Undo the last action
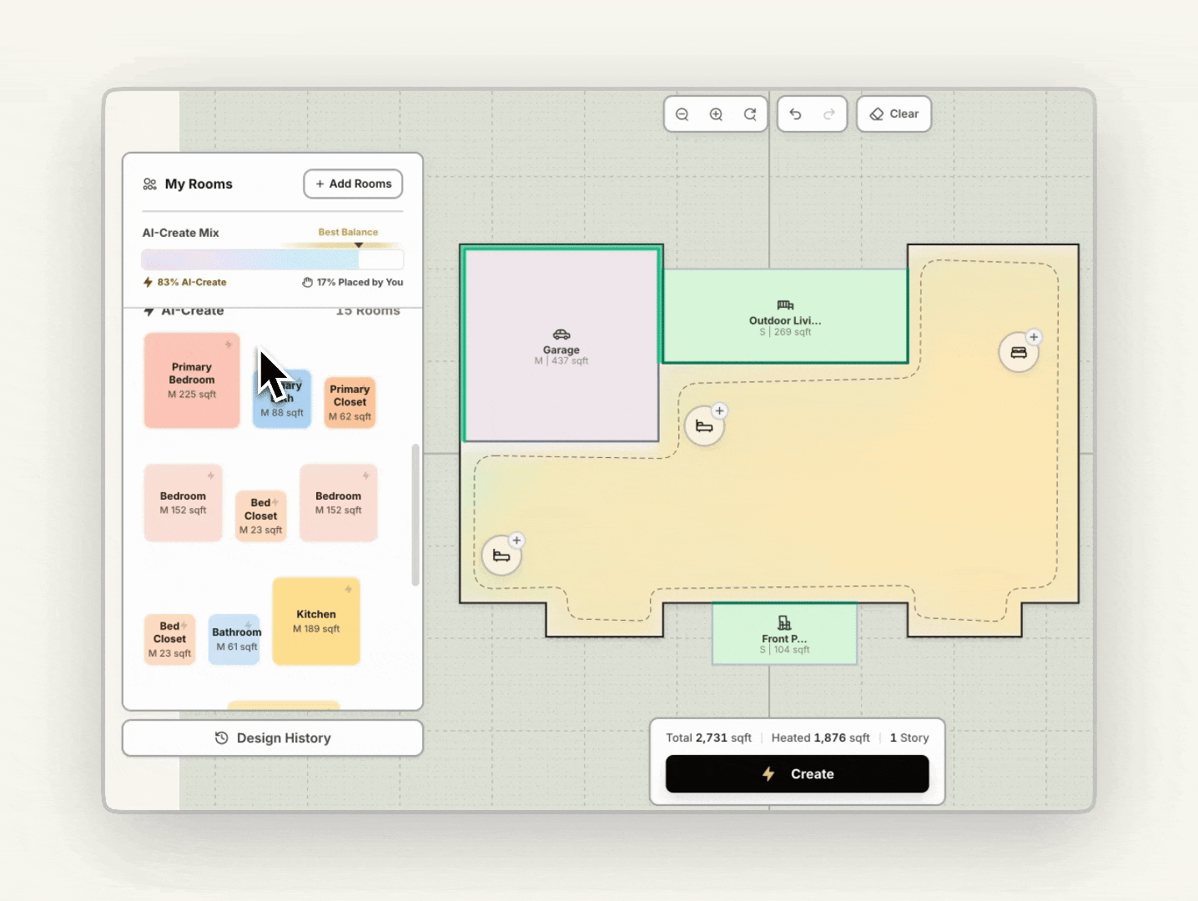This screenshot has height=901, width=1198. [x=795, y=114]
